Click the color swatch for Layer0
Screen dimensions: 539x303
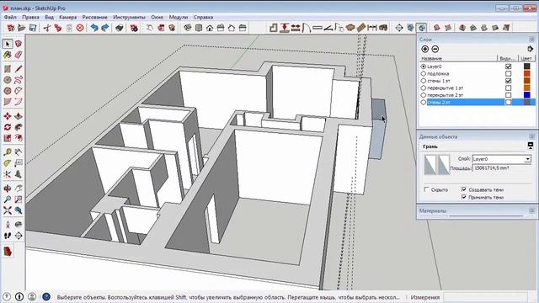(526, 66)
